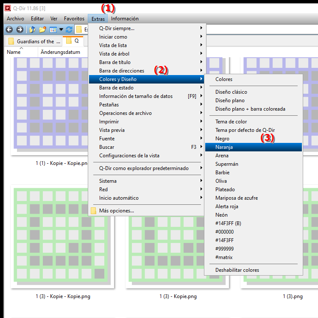Apply the Naranja color theme
Viewport: 318px width, 318px height.
pos(254,147)
